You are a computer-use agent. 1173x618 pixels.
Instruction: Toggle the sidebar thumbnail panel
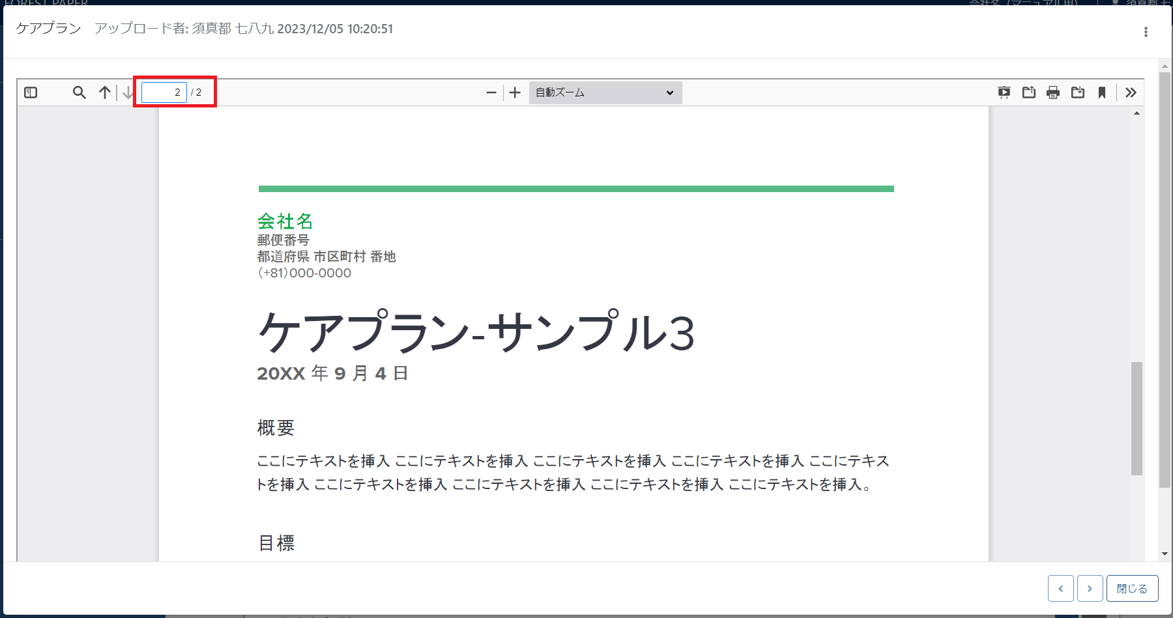tap(30, 92)
